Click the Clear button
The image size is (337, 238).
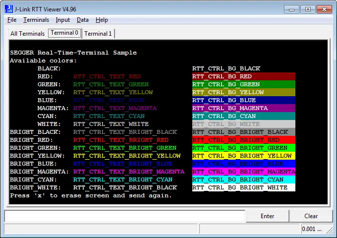(x=311, y=216)
